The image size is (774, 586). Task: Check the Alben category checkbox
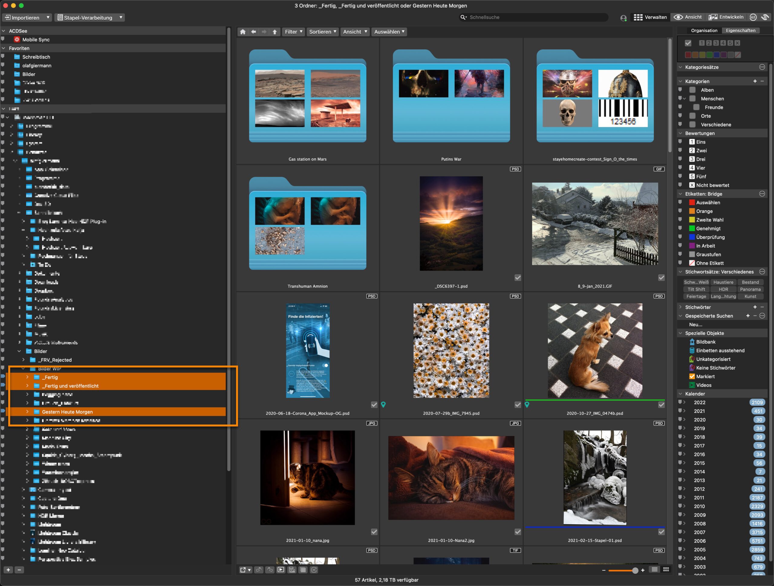point(692,90)
